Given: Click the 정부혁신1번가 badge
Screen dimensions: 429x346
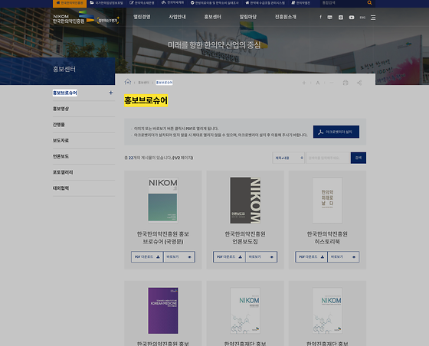Looking at the screenshot, I should [x=108, y=20].
